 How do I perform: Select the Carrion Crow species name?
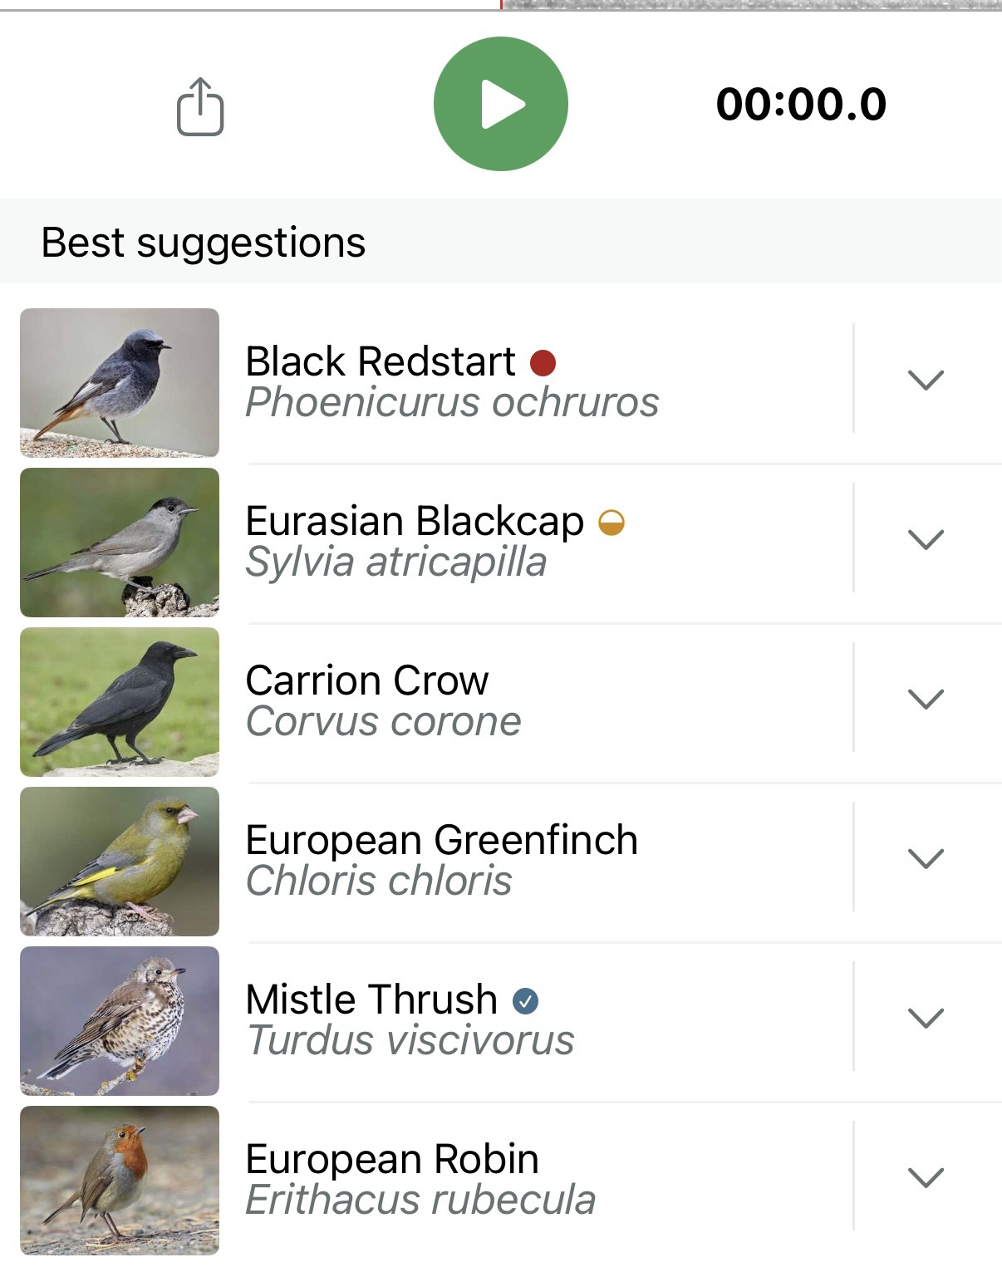point(367,680)
